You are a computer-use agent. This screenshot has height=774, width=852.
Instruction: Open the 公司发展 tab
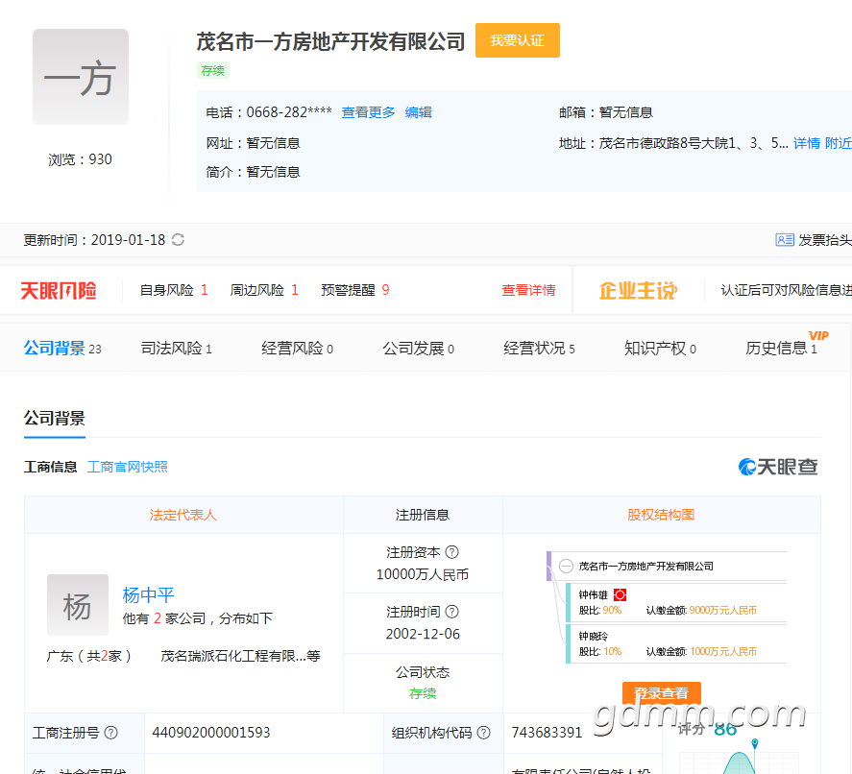click(419, 349)
